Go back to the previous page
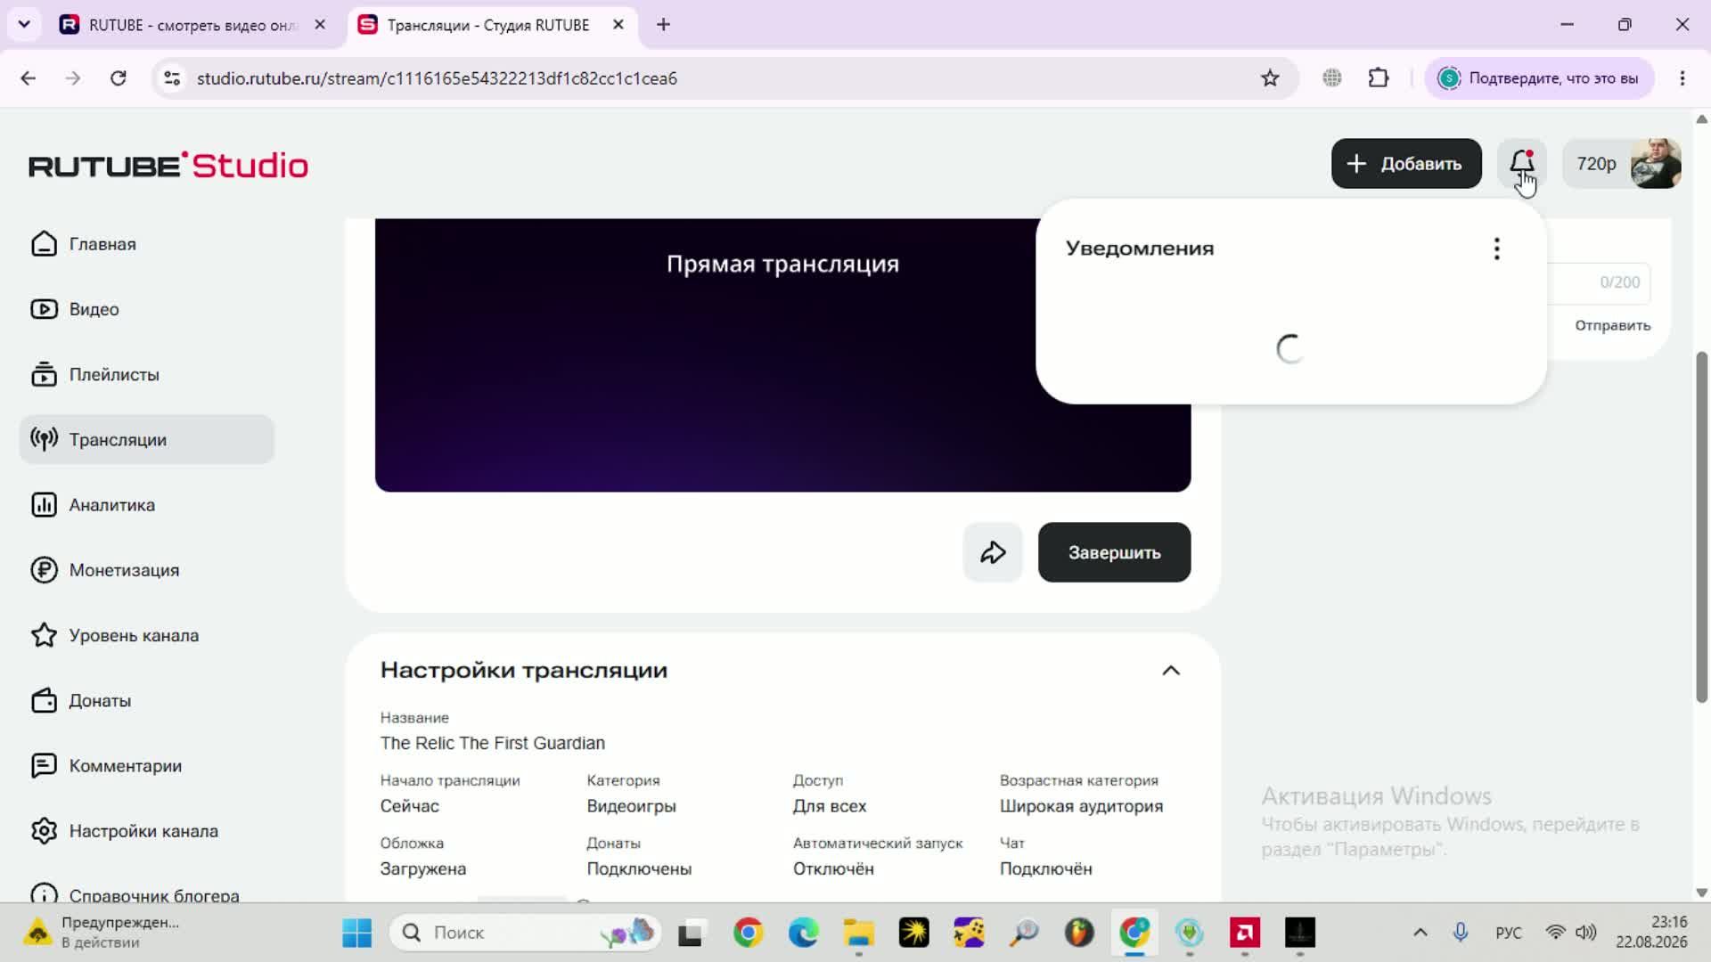The width and height of the screenshot is (1711, 962). [x=29, y=78]
